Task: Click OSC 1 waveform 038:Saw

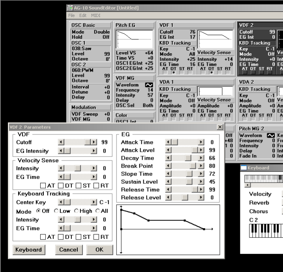Action: [x=82, y=49]
